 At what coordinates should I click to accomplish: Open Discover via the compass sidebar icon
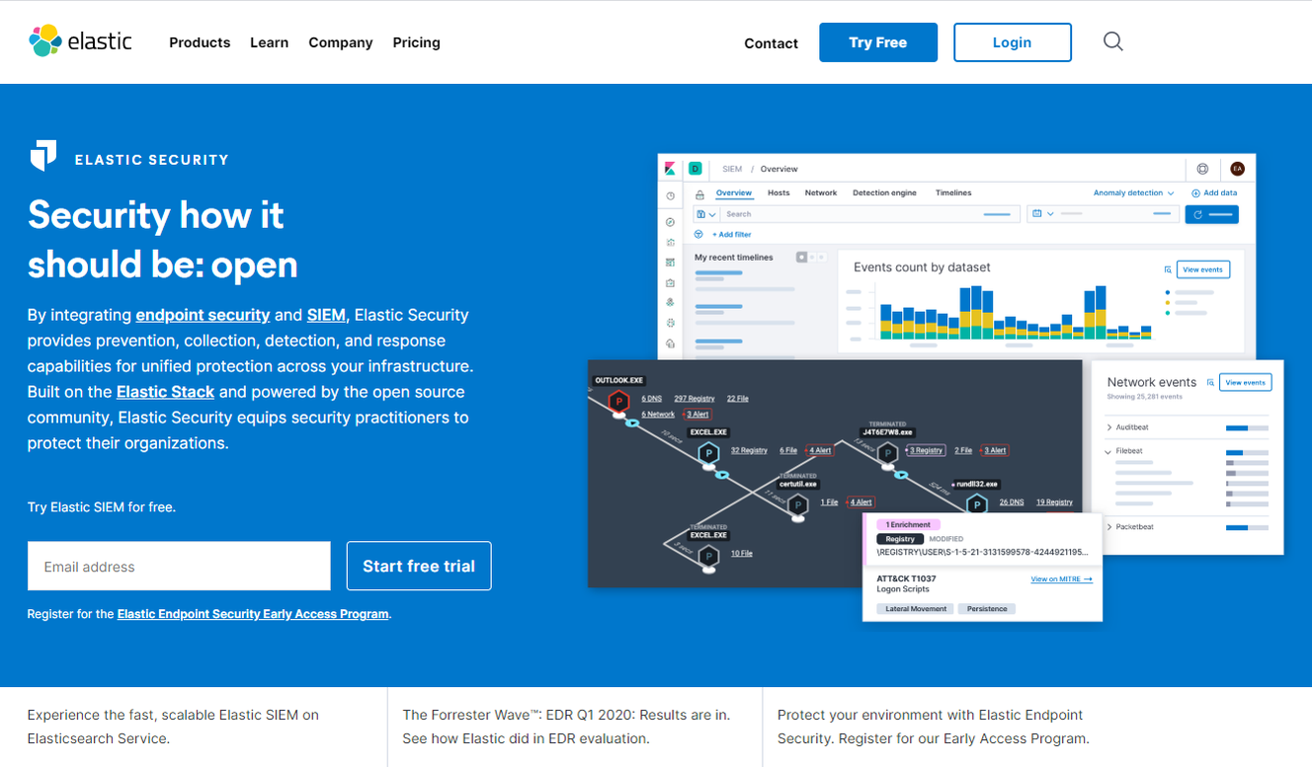tap(670, 222)
